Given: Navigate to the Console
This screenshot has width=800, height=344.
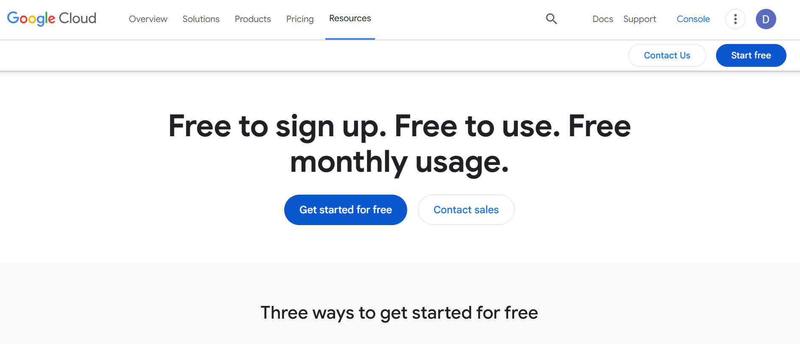Looking at the screenshot, I should coord(693,19).
